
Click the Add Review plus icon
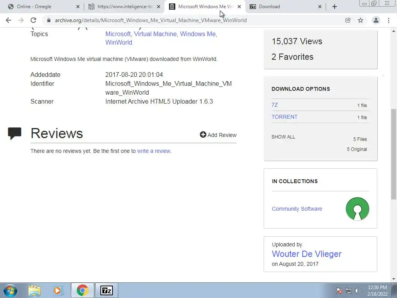[x=203, y=135]
